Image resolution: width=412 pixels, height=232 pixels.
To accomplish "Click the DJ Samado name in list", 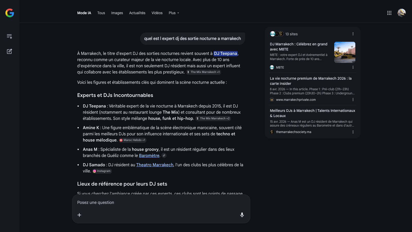I will pos(94,165).
